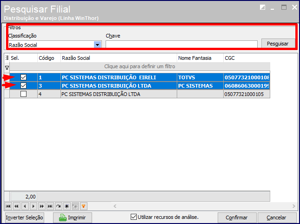This screenshot has height=224, width=300.
Task: Click the Cancelar button
Action: click(277, 218)
